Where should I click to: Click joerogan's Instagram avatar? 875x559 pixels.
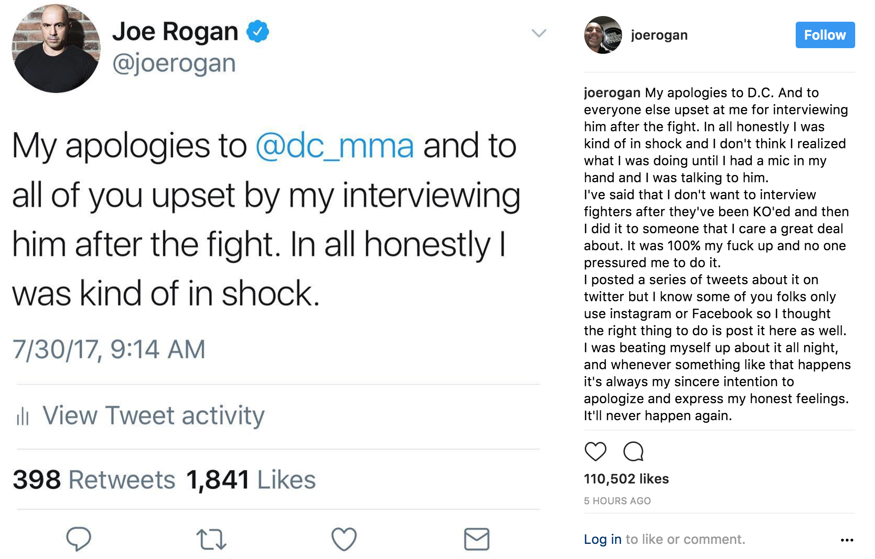603,35
